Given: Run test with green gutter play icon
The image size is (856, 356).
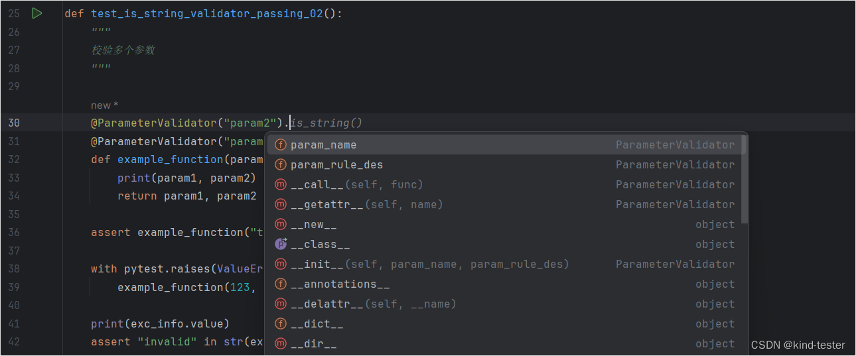Looking at the screenshot, I should point(37,13).
